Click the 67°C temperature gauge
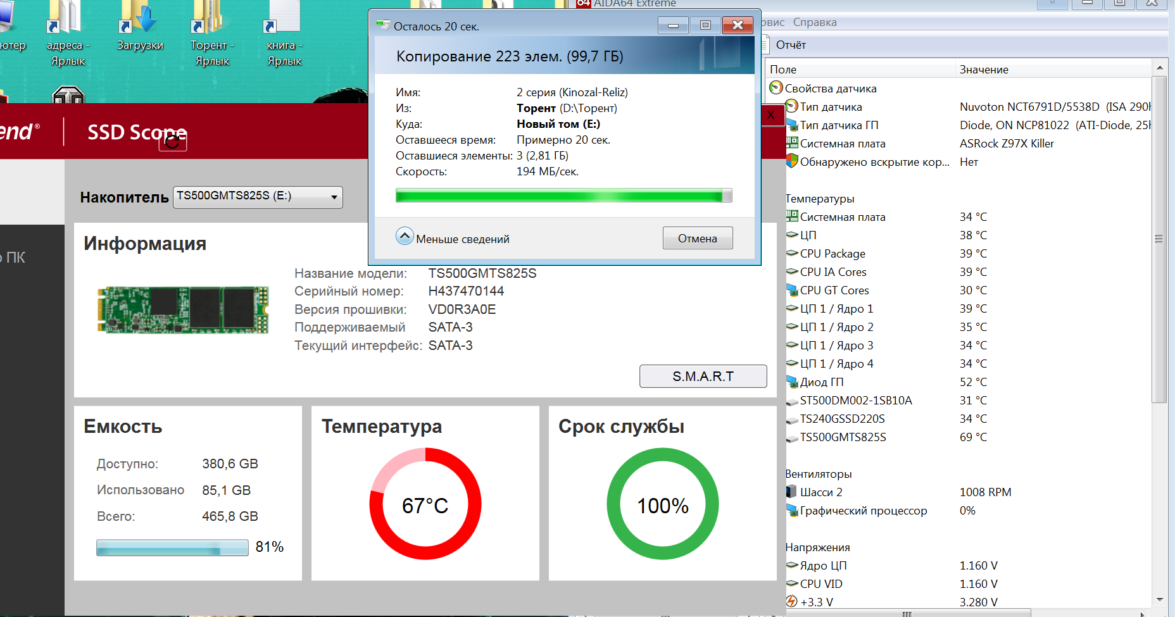The height and width of the screenshot is (617, 1175). (425, 504)
